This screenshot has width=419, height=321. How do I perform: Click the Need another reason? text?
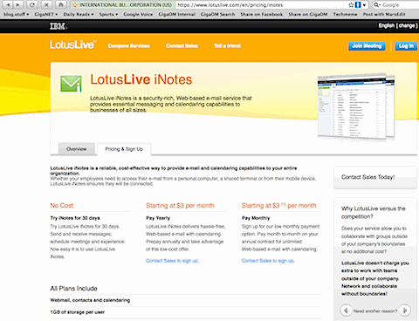[375, 311]
